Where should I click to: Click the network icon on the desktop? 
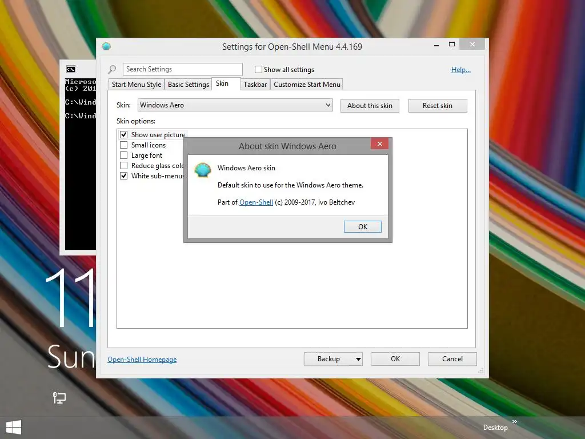pyautogui.click(x=59, y=398)
